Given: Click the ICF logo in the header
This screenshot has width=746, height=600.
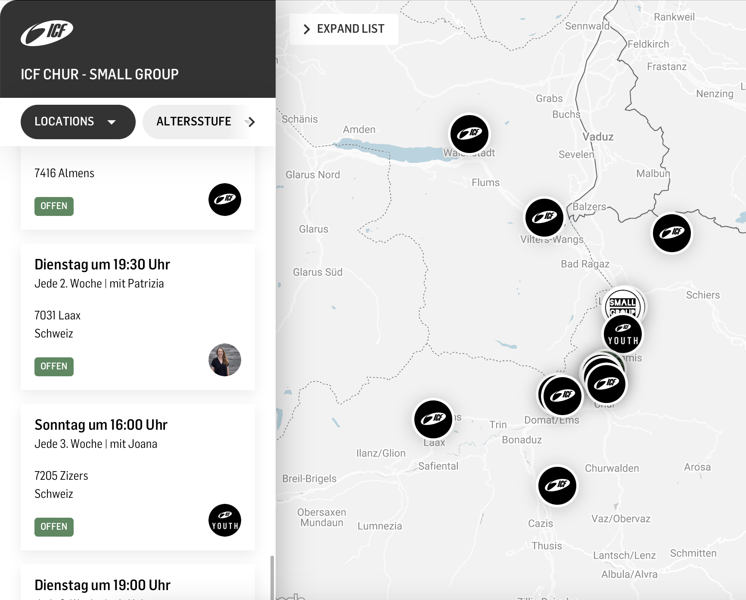Looking at the screenshot, I should coord(47,33).
